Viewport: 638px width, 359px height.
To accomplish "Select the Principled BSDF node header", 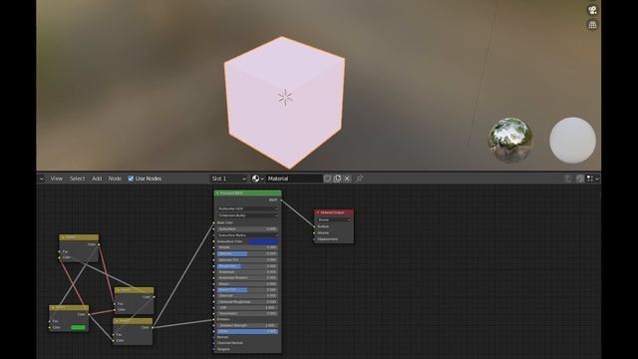I will click(248, 193).
